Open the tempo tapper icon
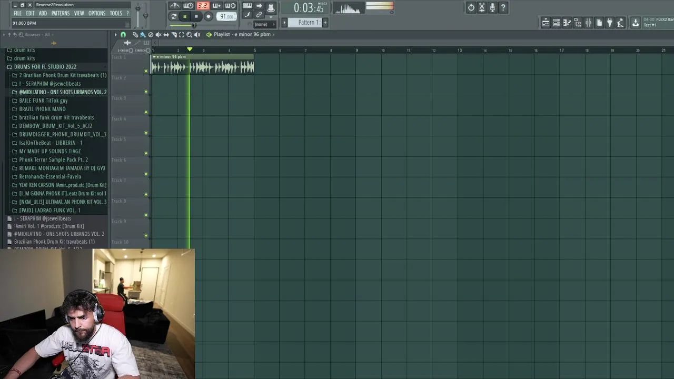The width and height of the screenshot is (674, 379). [x=620, y=23]
